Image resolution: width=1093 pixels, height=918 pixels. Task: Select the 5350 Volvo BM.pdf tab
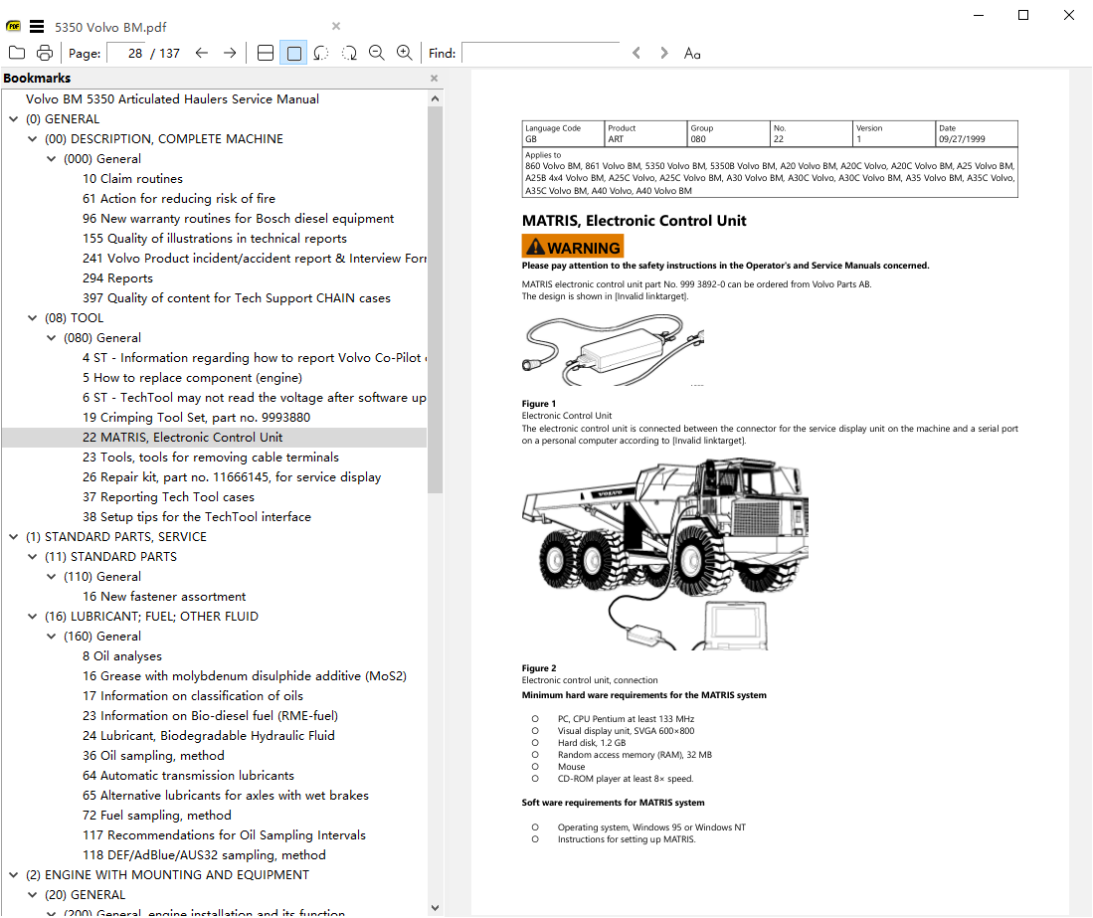(110, 27)
